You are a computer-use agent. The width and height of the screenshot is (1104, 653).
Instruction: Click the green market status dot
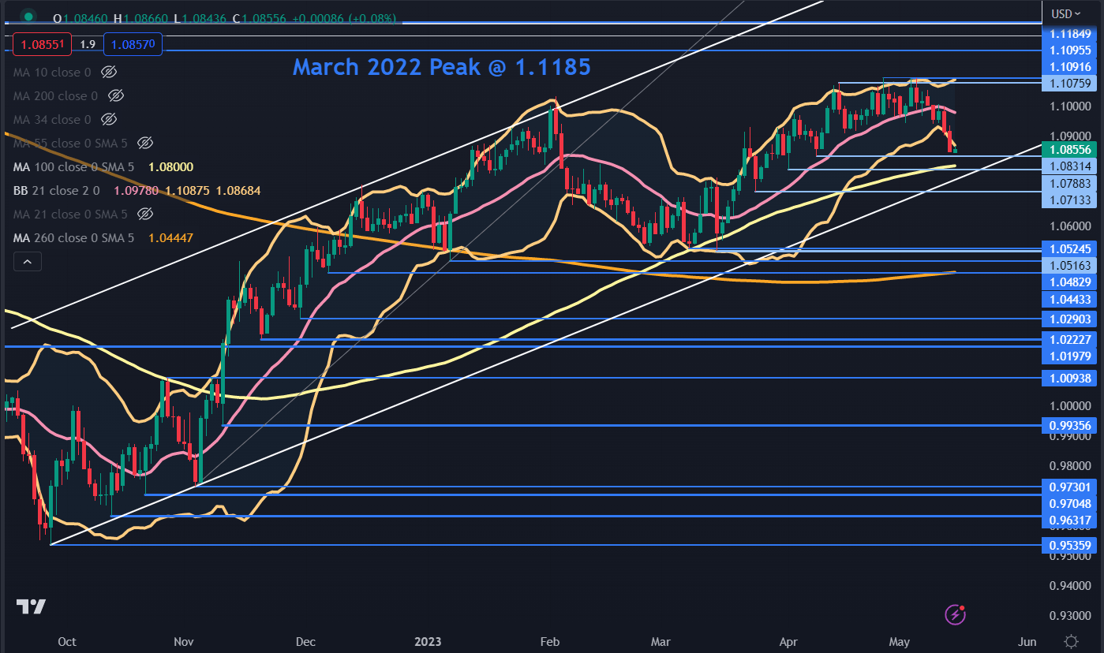pyautogui.click(x=29, y=15)
